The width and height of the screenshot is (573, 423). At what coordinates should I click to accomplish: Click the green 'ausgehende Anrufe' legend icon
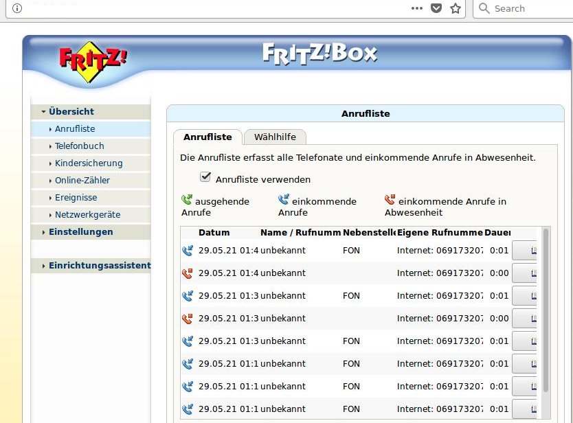point(187,199)
